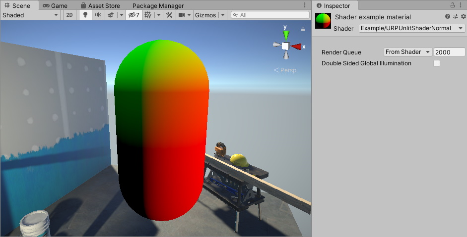Screen dimensions: 467x237
Task: Toggle scene lighting with the lightbulb icon
Action: 85,15
